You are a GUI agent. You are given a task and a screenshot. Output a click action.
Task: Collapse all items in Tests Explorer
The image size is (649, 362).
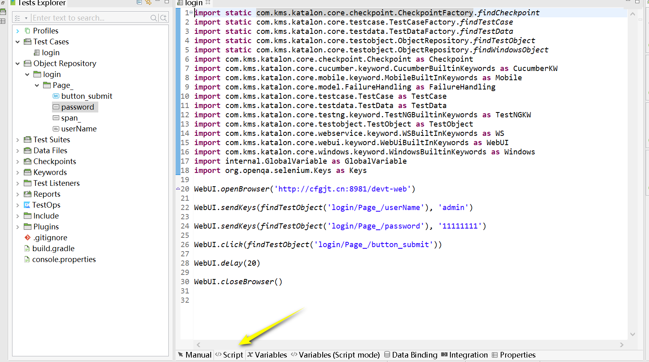tap(139, 2)
